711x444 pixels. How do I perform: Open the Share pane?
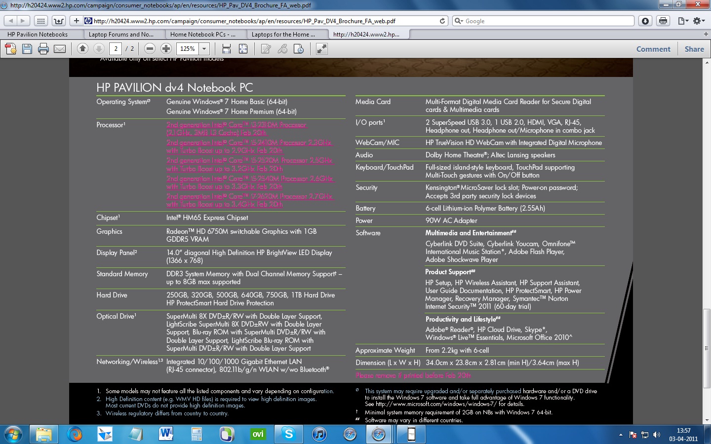click(x=694, y=49)
